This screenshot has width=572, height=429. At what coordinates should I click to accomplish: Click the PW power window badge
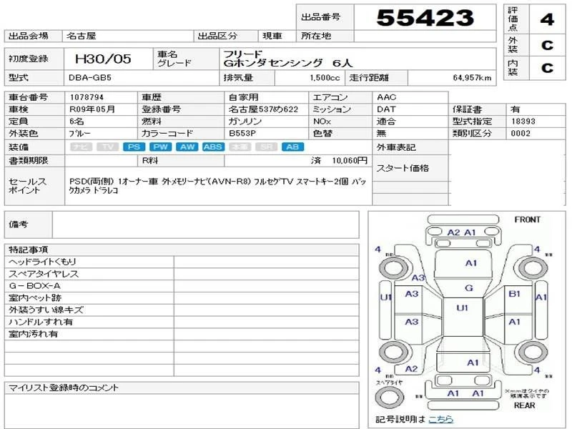tap(160, 147)
